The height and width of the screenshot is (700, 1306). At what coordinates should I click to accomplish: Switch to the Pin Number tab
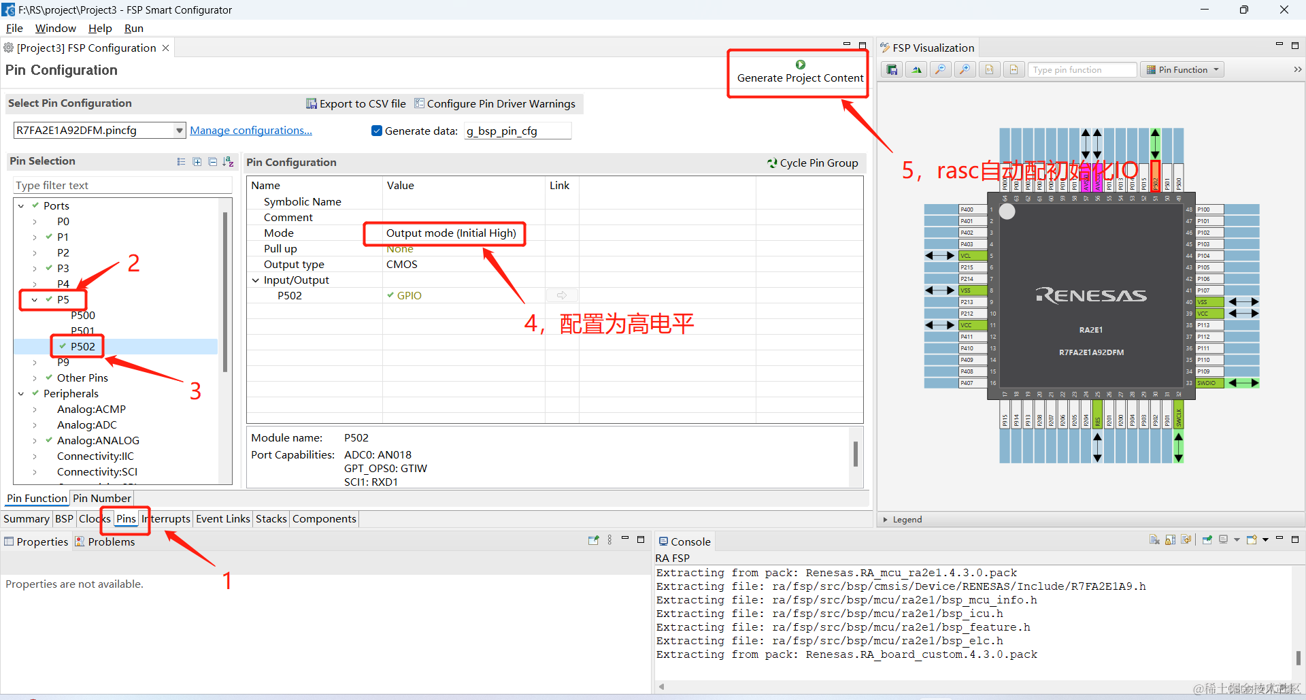[102, 498]
